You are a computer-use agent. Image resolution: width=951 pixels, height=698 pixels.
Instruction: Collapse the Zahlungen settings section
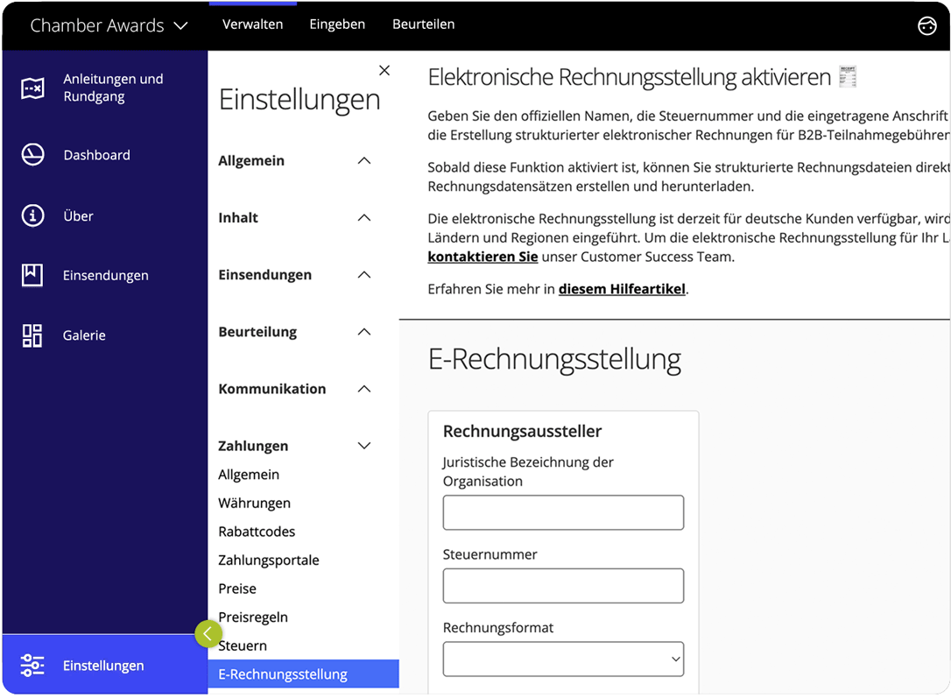364,446
